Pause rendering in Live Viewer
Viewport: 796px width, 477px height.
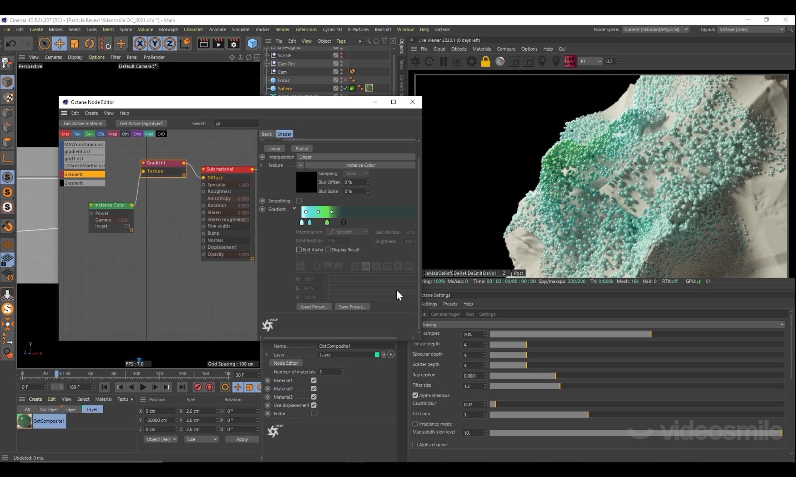coord(443,61)
